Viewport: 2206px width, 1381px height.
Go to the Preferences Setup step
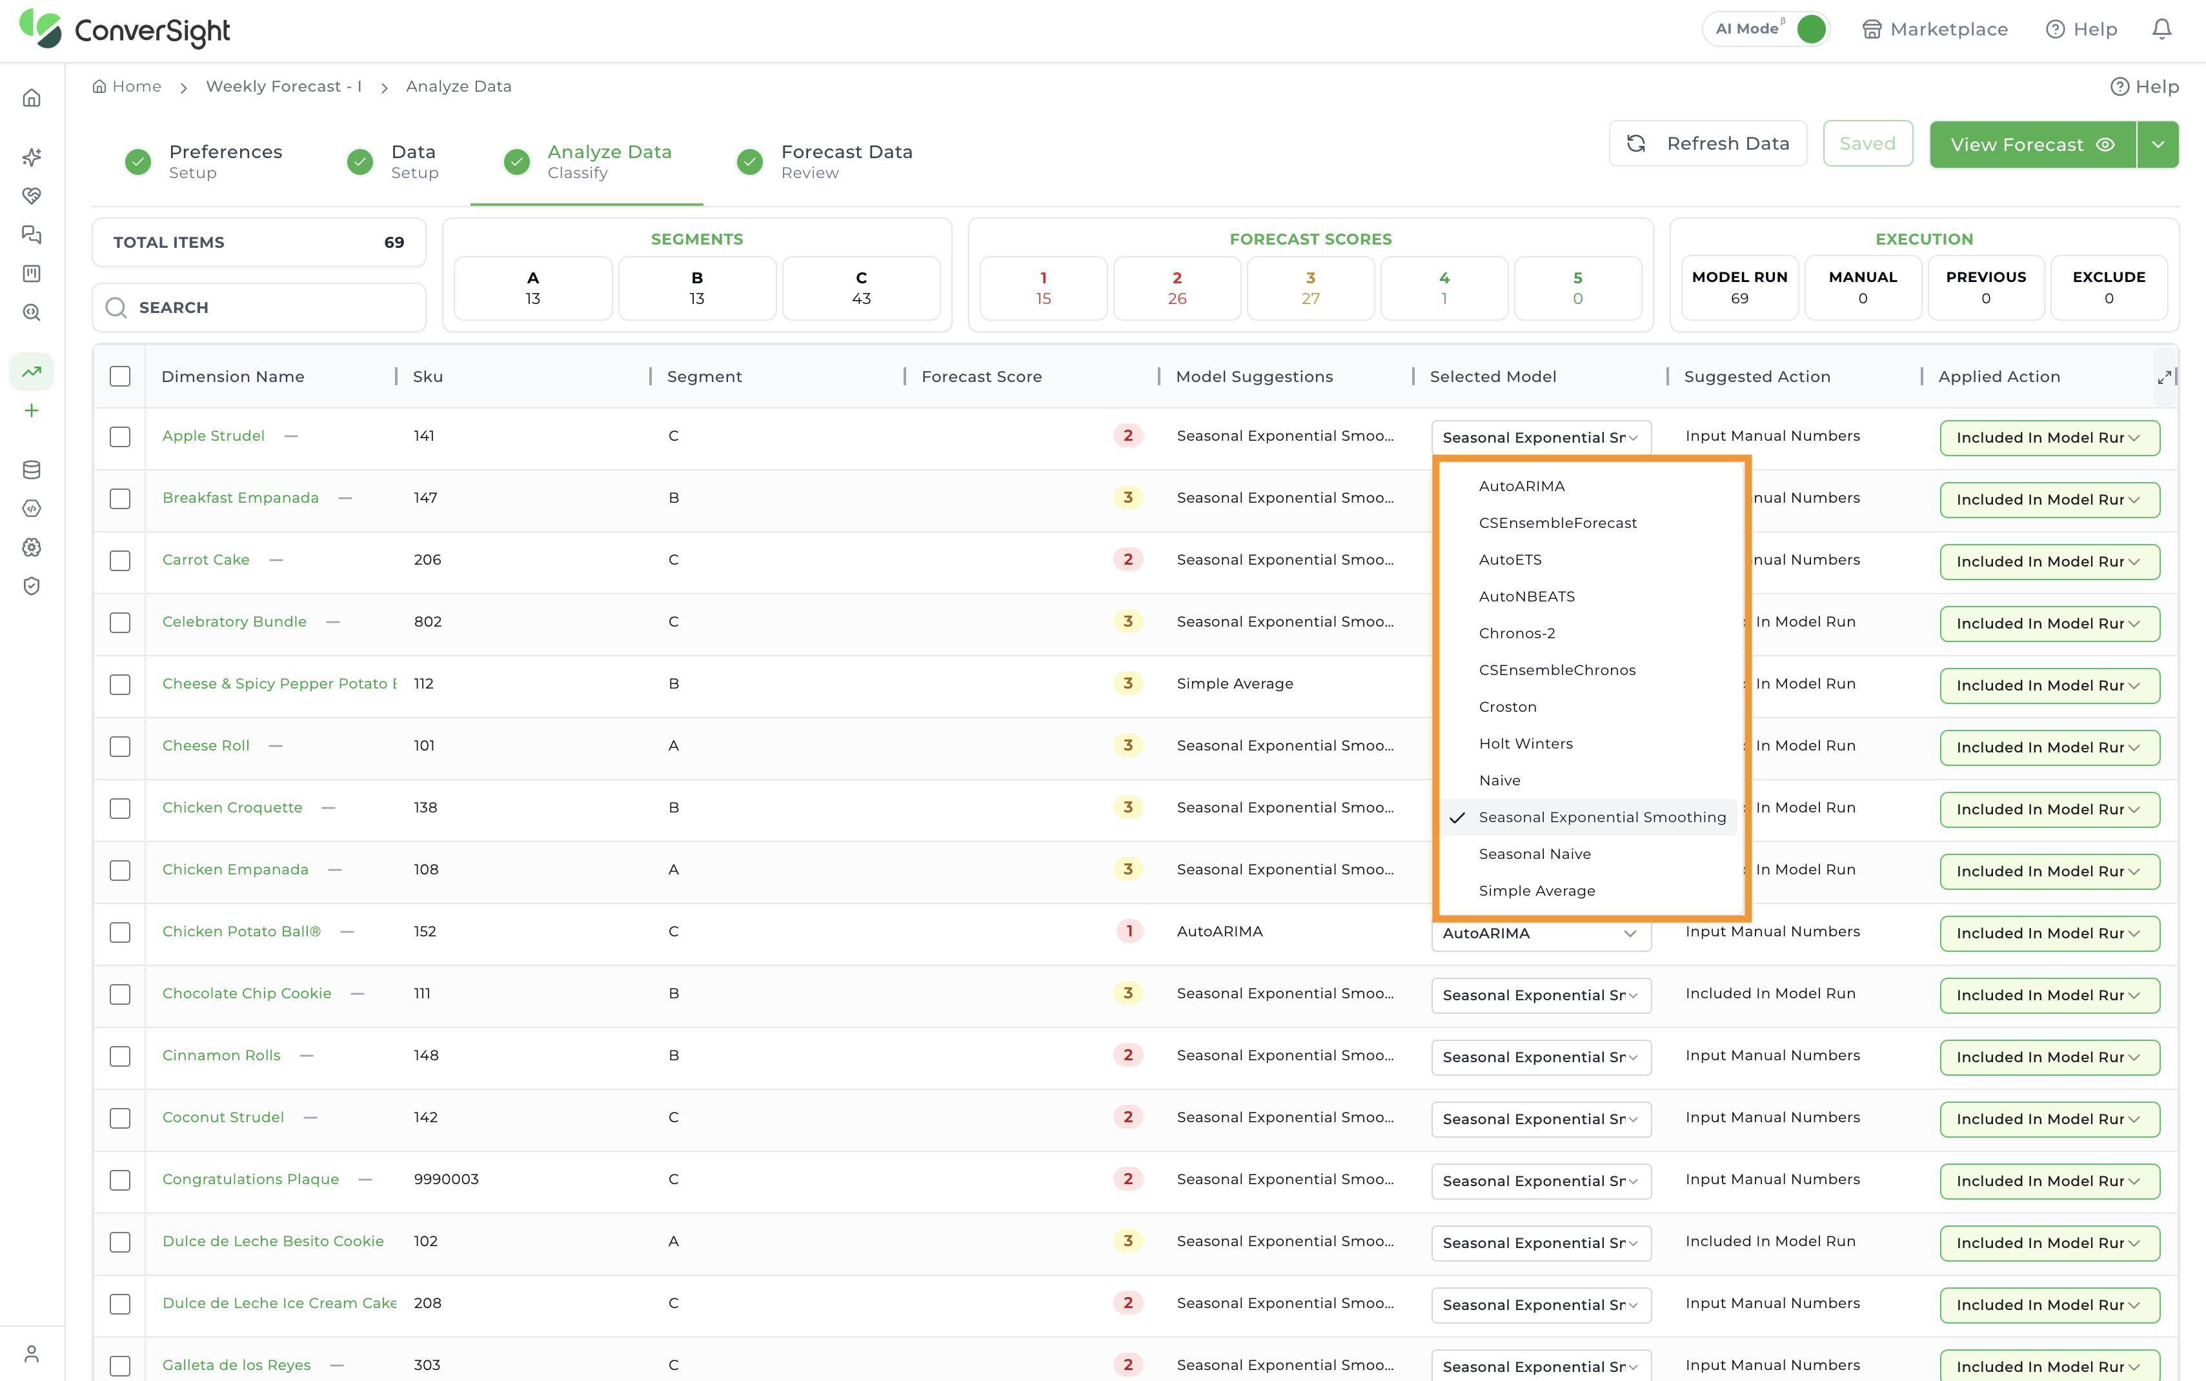coord(204,162)
